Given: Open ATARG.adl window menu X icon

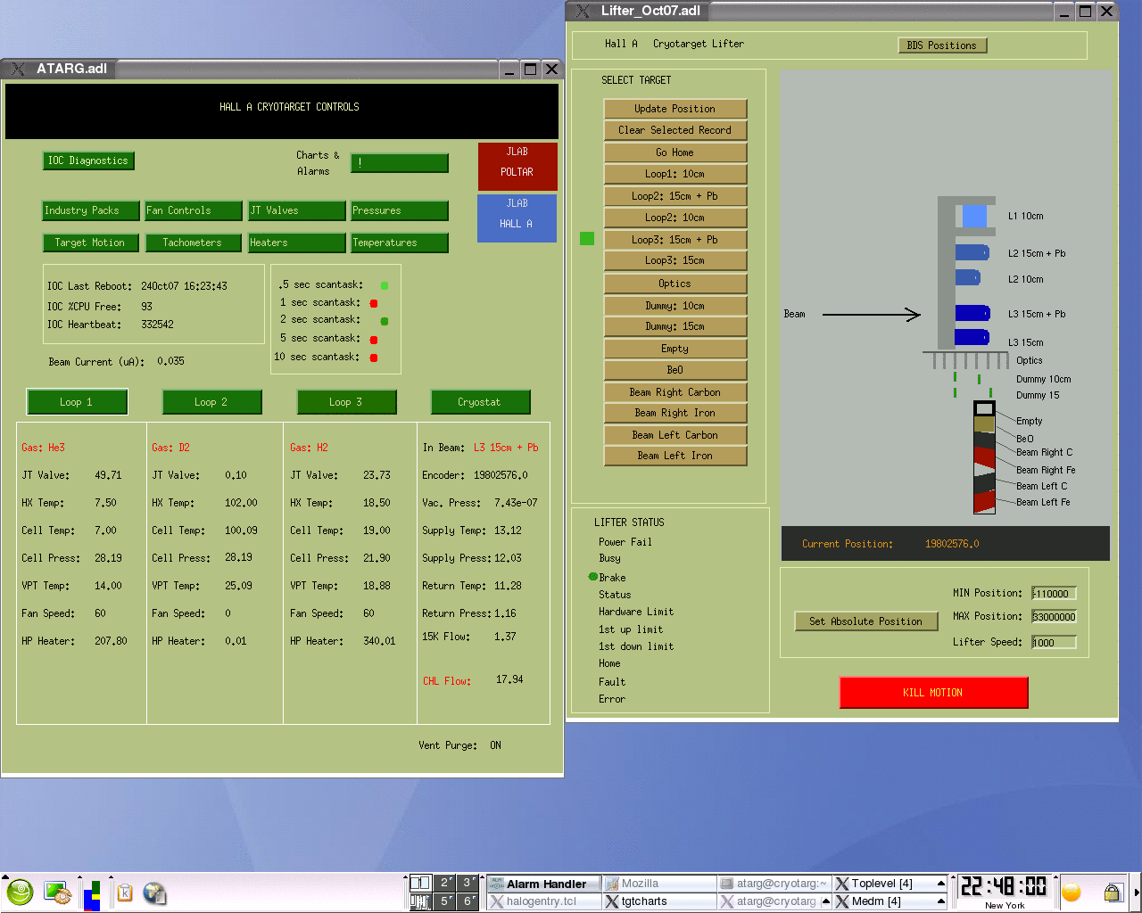Looking at the screenshot, I should (17, 69).
